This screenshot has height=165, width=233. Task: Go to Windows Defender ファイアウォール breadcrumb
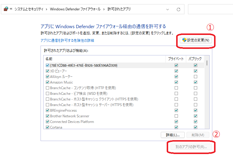(75, 9)
